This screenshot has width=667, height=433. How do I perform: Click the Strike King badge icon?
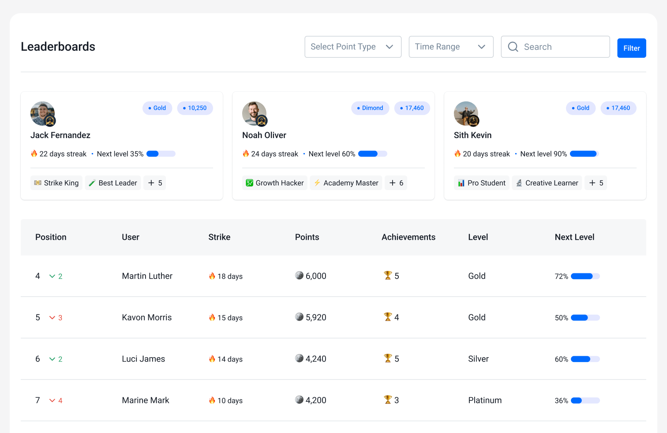click(38, 183)
